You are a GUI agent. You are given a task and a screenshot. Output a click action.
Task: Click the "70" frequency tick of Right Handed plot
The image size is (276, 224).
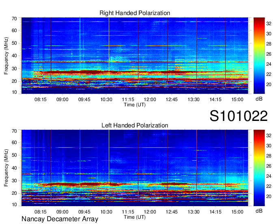pos(14,19)
